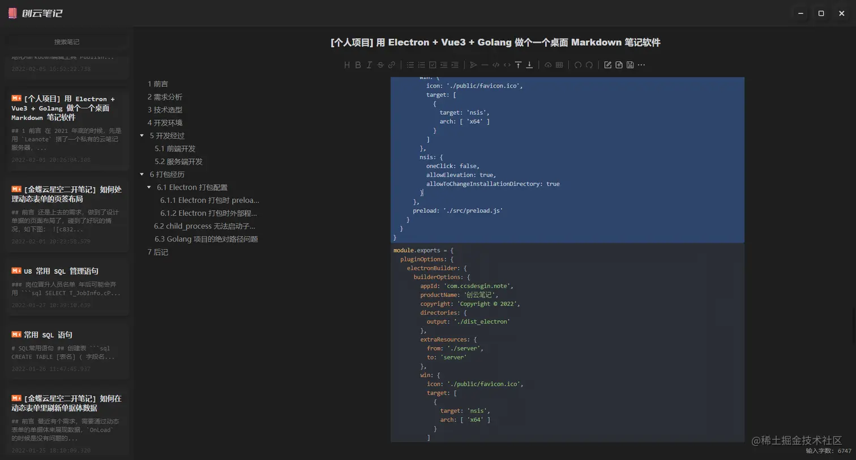Image resolution: width=856 pixels, height=460 pixels.
Task: Open note '[个人项目] 用 Electron + Vue3 + Golang'
Action: click(x=67, y=129)
